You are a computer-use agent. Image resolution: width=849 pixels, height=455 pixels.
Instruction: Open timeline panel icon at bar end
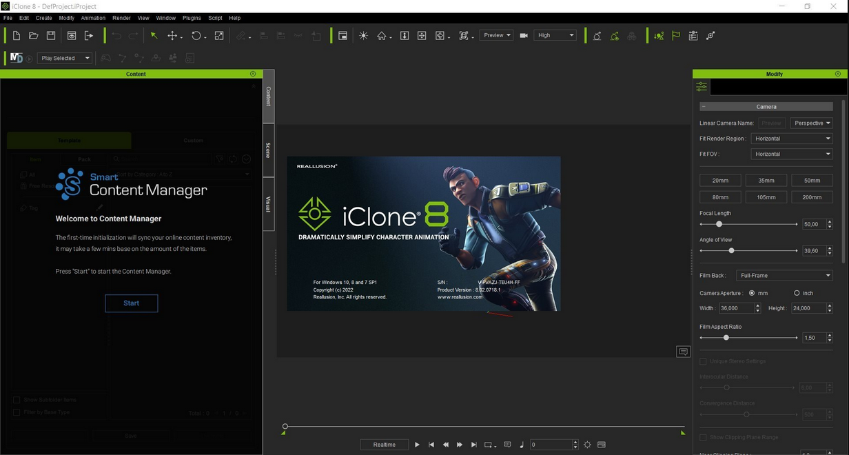click(602, 445)
